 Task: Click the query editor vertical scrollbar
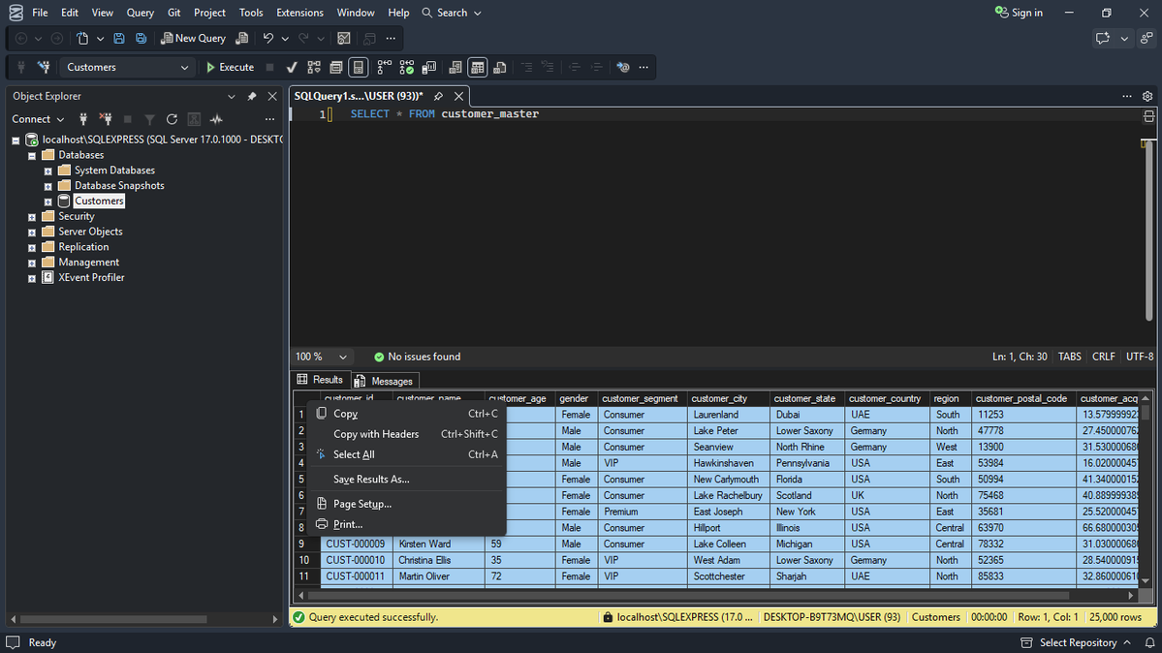[x=1147, y=231]
